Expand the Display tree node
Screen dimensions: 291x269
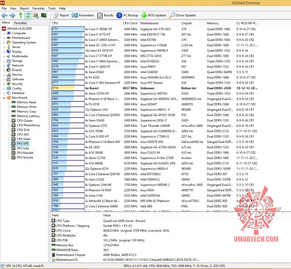pos(4,52)
